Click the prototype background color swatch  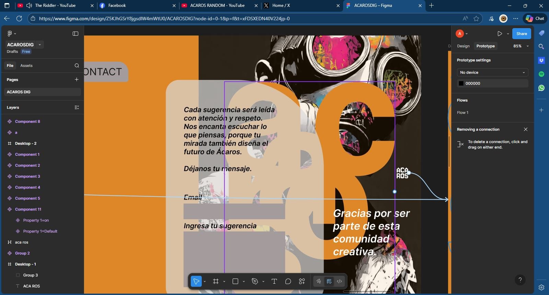coord(461,83)
